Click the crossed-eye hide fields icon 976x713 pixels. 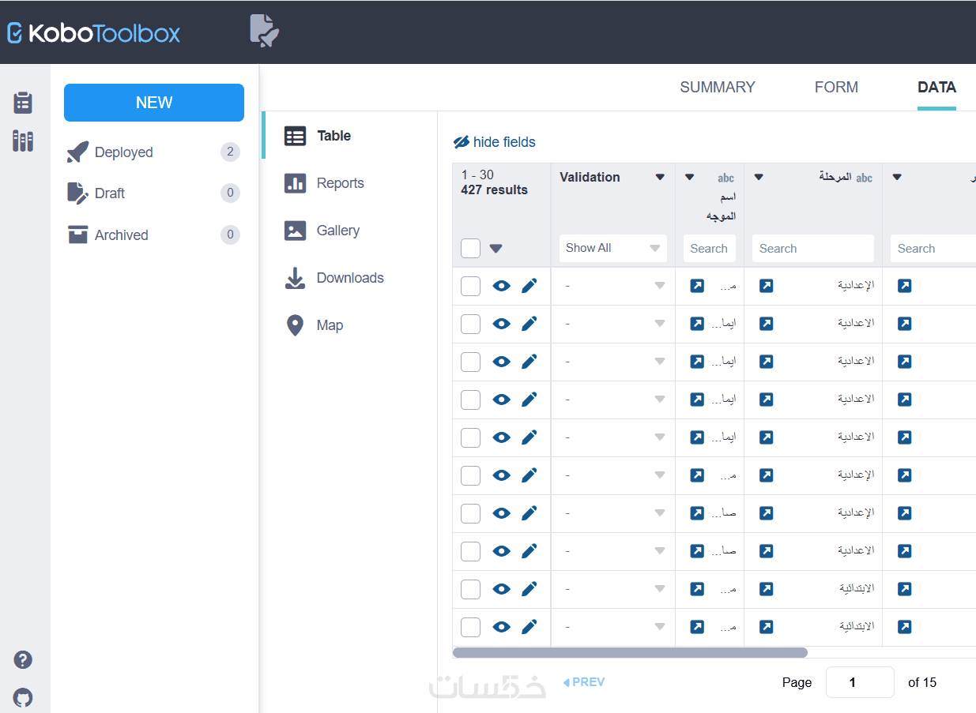[x=462, y=142]
